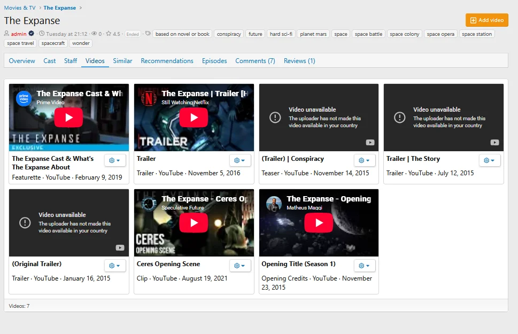Image resolution: width=518 pixels, height=334 pixels.
Task: Click YouTube logo on The Story unavailable video
Action: point(494,142)
